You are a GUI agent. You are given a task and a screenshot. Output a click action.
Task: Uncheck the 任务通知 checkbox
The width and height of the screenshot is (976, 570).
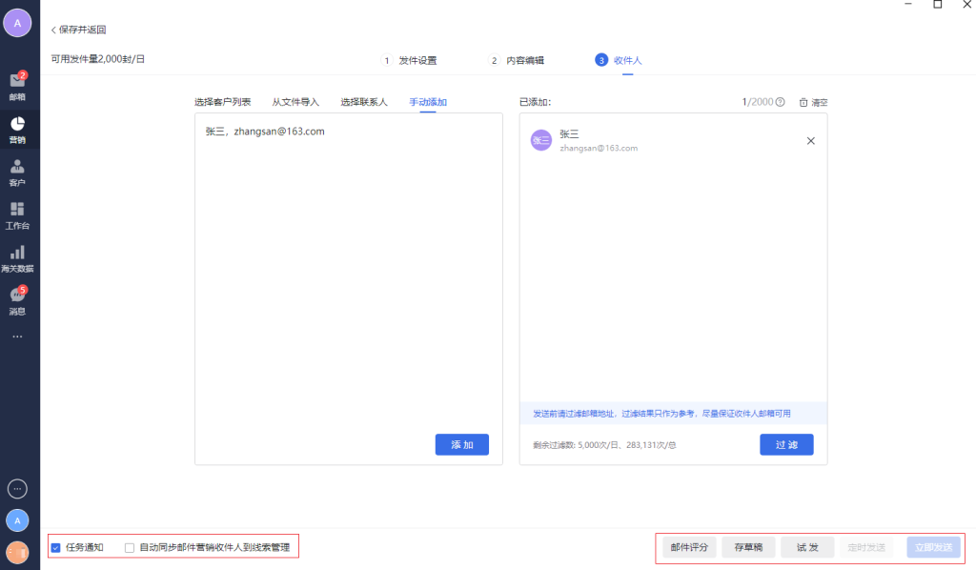pos(56,548)
